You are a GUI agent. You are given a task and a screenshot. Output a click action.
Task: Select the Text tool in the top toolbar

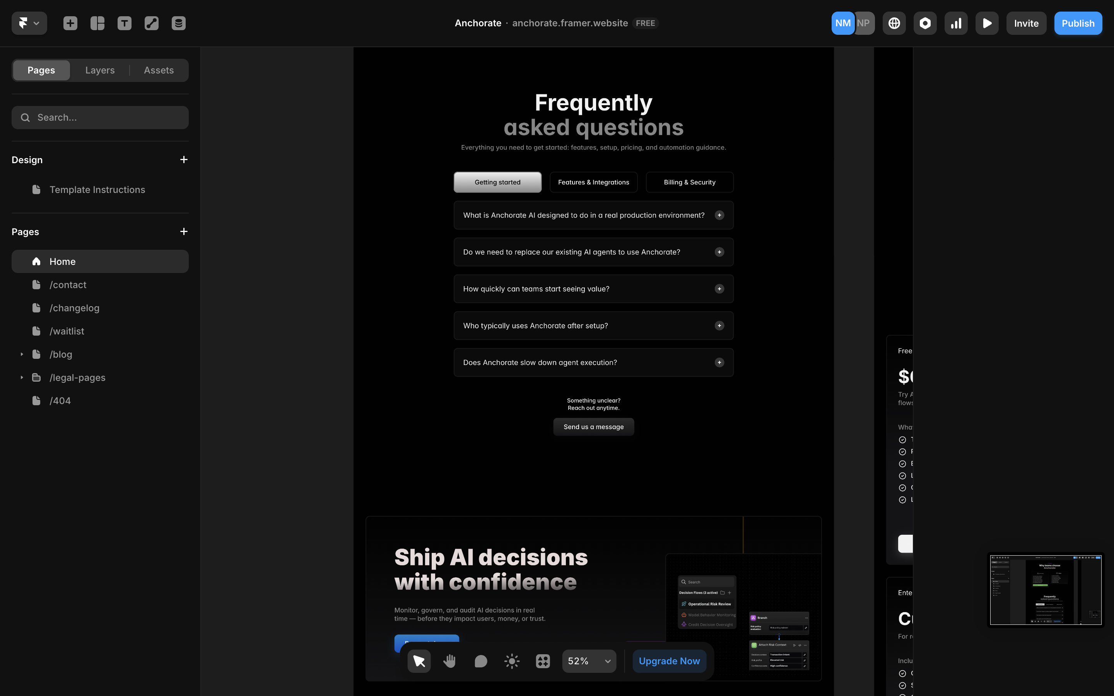tap(124, 22)
